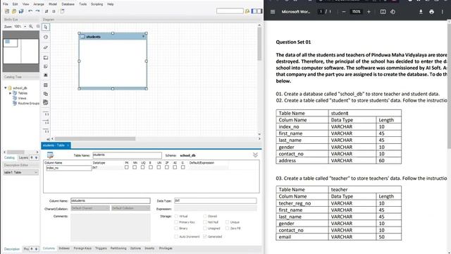Collapse the students table in the diagram
The image size is (451, 254).
click(143, 37)
